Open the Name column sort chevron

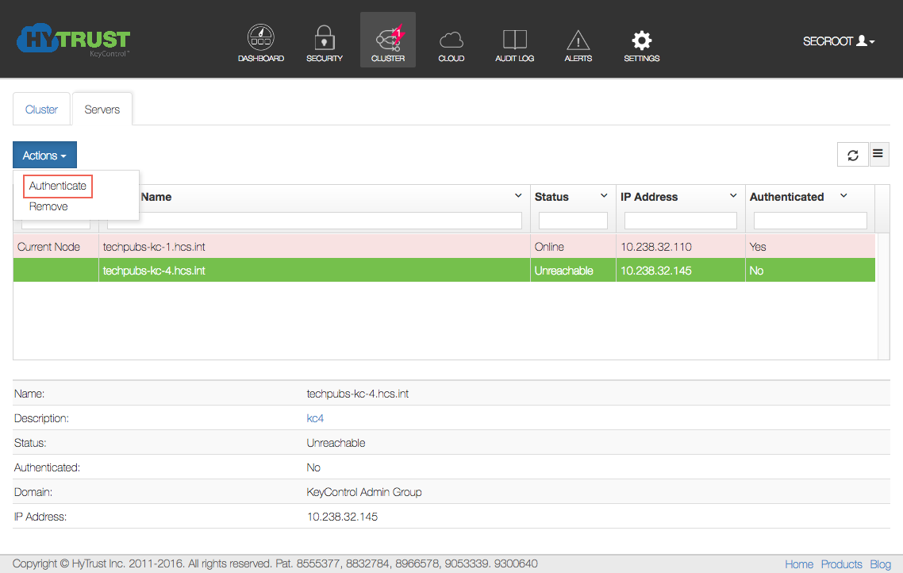[x=518, y=196]
